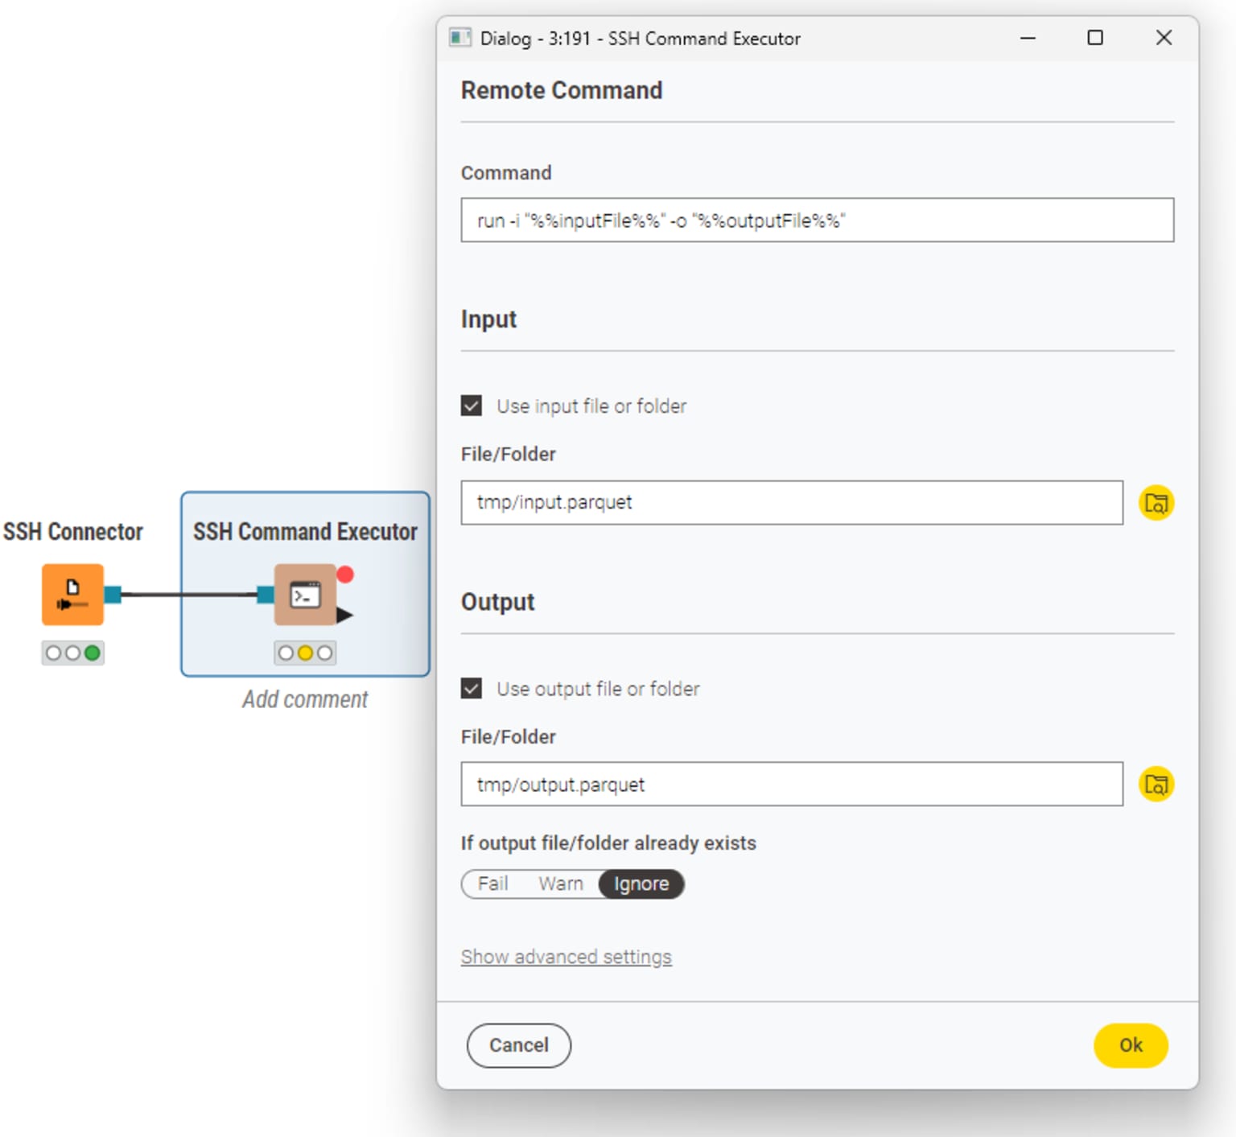
Task: Browse for the output file with the folder icon
Action: 1156,785
